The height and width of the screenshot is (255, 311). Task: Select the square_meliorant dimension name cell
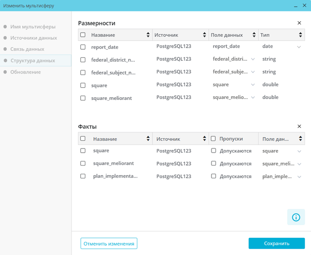(112, 97)
